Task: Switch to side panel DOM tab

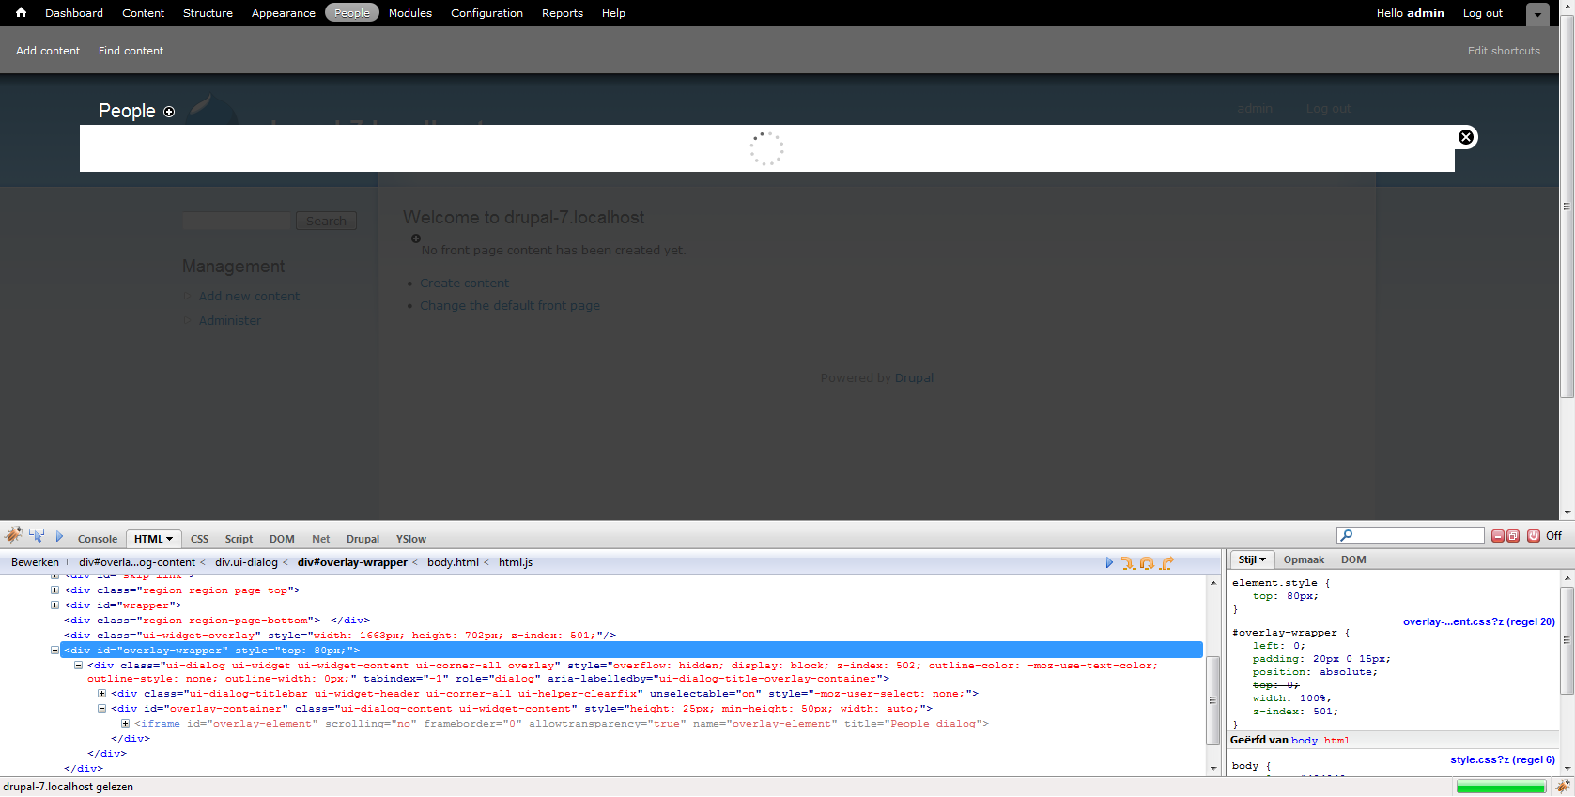Action: tap(1353, 559)
